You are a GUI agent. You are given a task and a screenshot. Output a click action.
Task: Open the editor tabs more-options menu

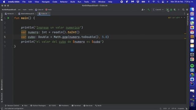coord(184,13)
